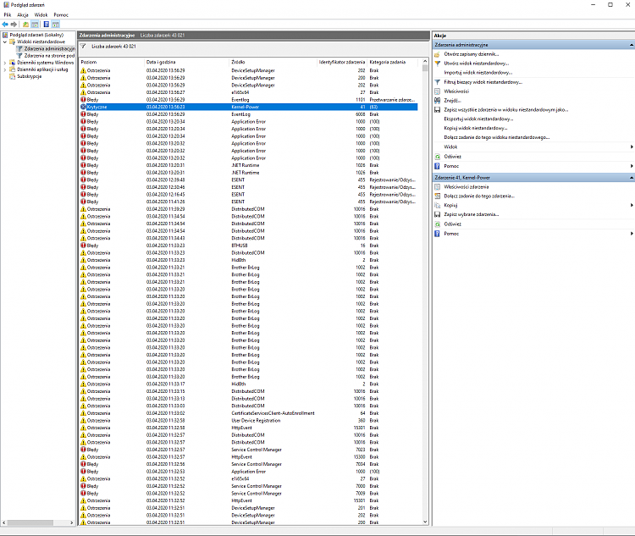
Task: Open the Pomoc menu in menu bar
Action: pos(61,15)
